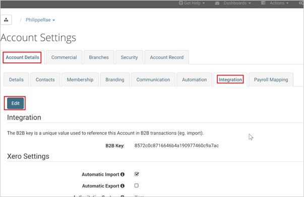Click the Account Settings page title
This screenshot has height=197, width=304.
(38, 38)
